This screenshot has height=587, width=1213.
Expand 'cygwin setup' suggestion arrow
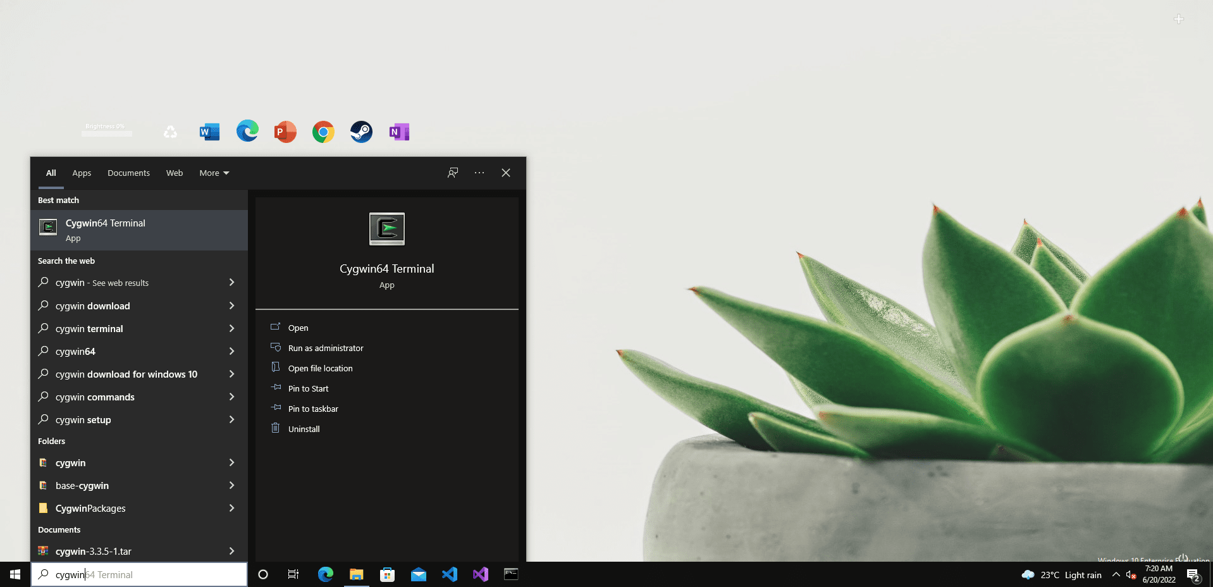coord(231,419)
